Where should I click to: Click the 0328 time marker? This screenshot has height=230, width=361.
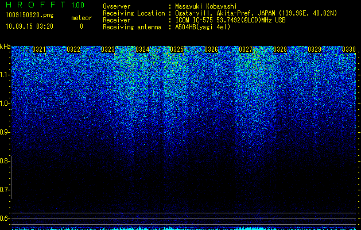pyautogui.click(x=280, y=49)
